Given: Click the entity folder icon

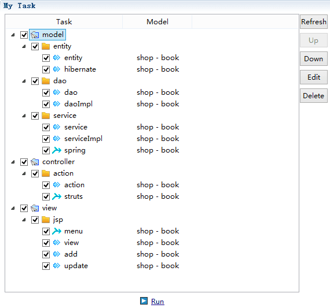Looking at the screenshot, I should [x=46, y=46].
